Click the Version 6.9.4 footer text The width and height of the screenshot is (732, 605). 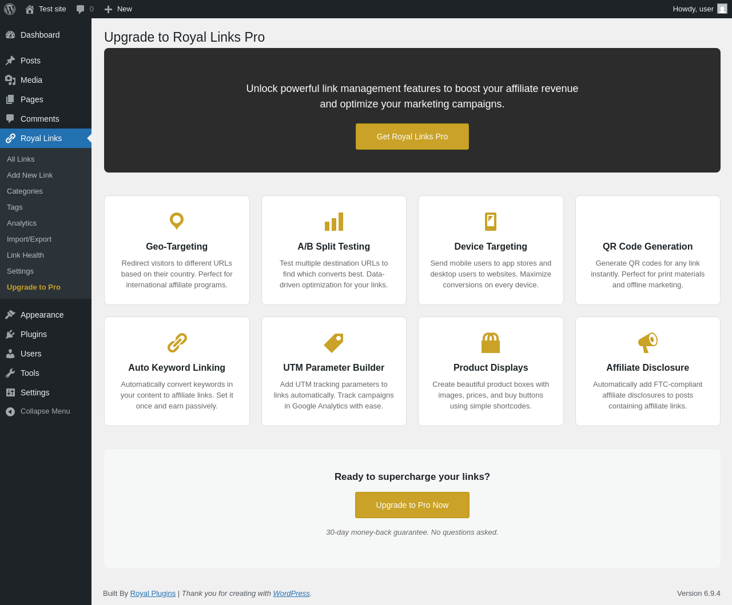(699, 593)
